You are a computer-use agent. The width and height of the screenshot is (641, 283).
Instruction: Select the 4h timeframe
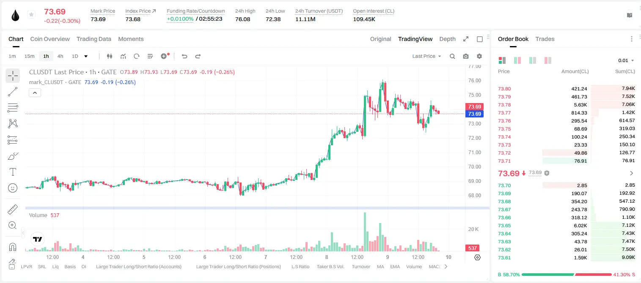(x=61, y=56)
